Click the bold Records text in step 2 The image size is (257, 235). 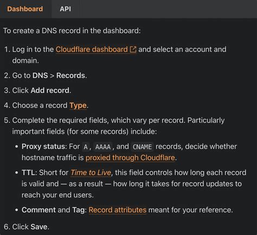[70, 75]
